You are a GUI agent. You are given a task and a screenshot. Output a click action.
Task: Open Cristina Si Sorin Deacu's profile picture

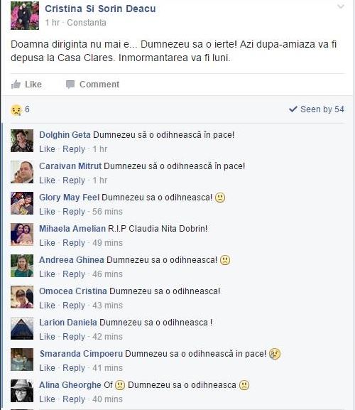tap(25, 16)
